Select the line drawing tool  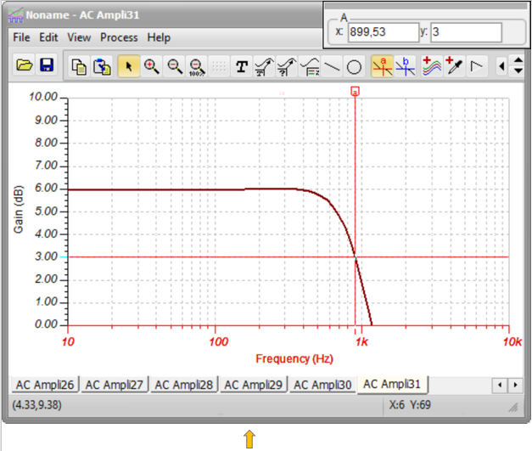(x=333, y=65)
